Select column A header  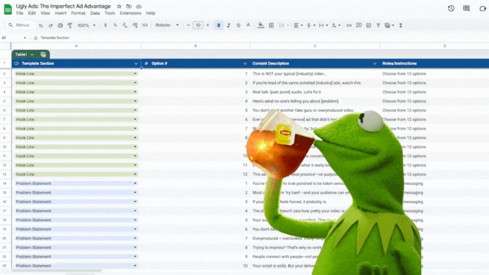(76, 46)
